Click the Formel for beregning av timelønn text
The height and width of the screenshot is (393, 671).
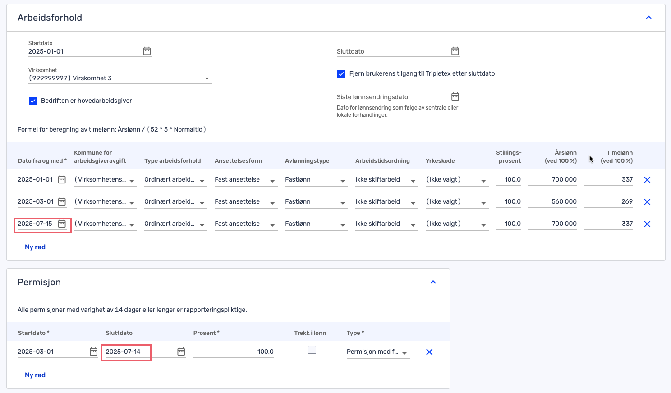112,129
